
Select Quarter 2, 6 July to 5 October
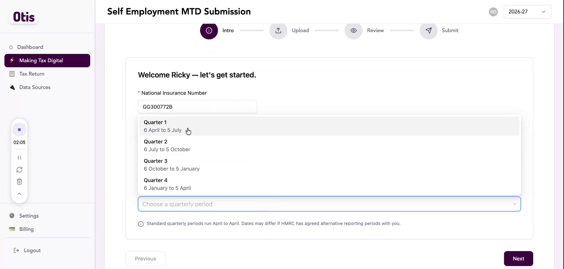tap(329, 146)
